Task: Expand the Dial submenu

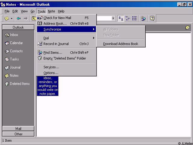Action: [x=66, y=38]
